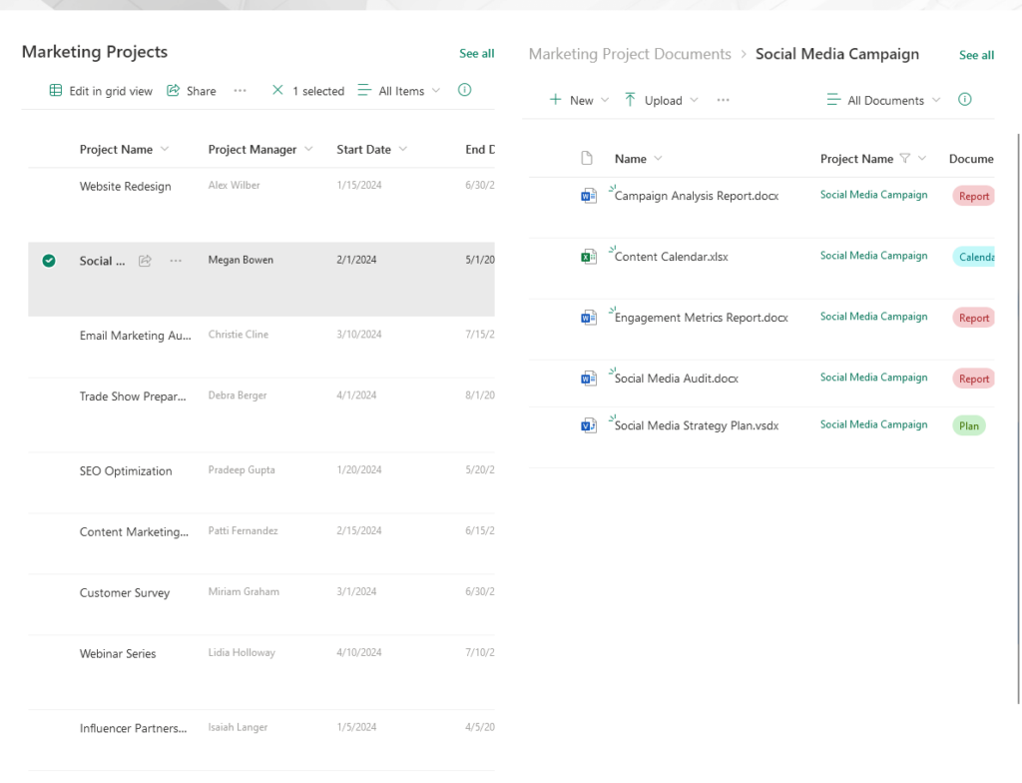Image resolution: width=1022 pixels, height=783 pixels.
Task: Select the Customer Survey project
Action: [125, 592]
